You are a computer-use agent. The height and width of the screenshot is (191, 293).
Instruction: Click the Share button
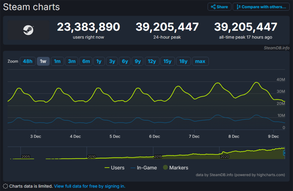219,7
